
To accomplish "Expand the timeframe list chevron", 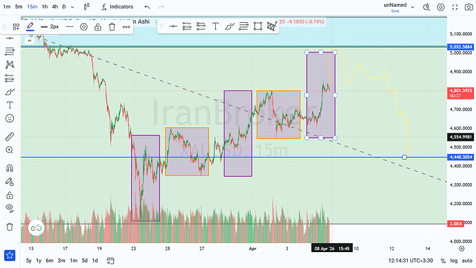I will point(72,7).
